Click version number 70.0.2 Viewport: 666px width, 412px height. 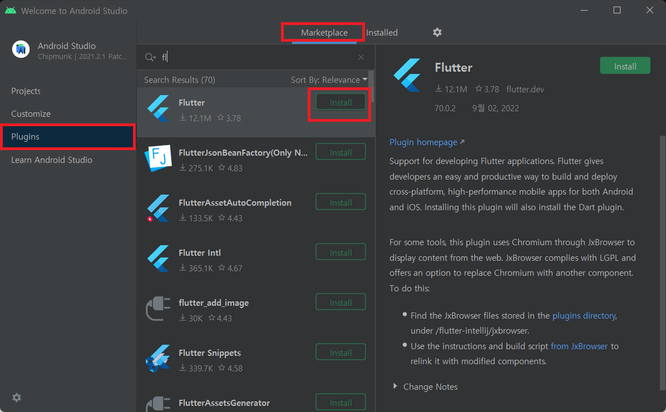click(x=445, y=108)
